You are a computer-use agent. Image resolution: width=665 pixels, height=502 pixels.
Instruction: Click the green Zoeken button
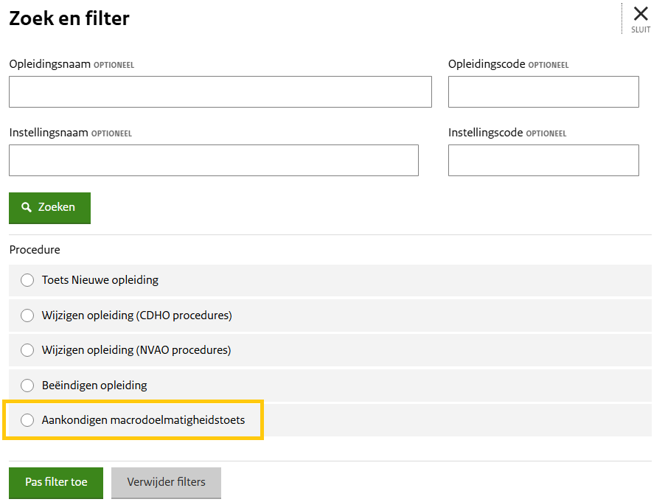click(49, 208)
